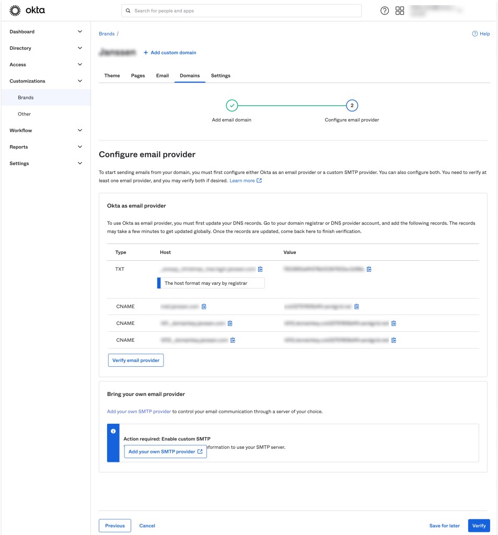Copy the TXT record host value
Screen dimensions: 498x535
click(260, 269)
